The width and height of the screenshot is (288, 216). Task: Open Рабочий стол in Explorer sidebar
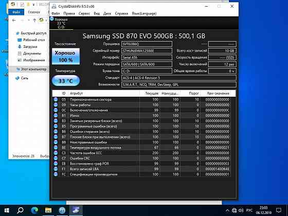[34, 40]
